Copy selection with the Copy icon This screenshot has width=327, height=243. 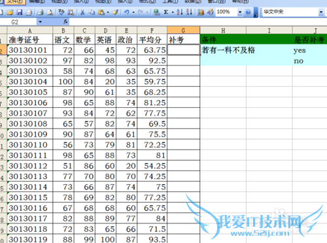coord(92,12)
